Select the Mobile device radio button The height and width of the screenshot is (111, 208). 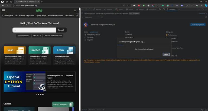coord(126,35)
